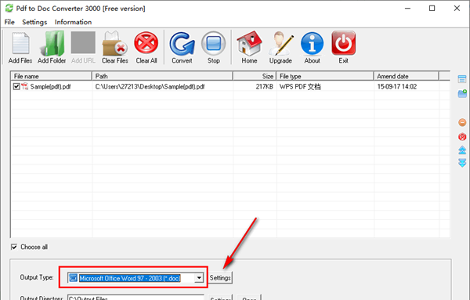The width and height of the screenshot is (470, 300).
Task: Click the Clear All red cross icon
Action: (146, 43)
